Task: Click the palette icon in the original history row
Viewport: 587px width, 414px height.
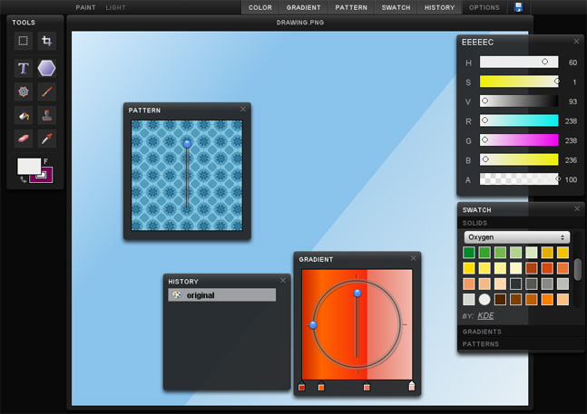Action: 176,295
